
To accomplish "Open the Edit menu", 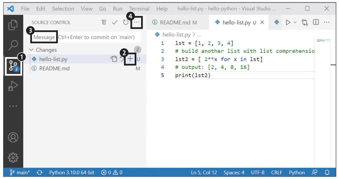I will point(41,9).
